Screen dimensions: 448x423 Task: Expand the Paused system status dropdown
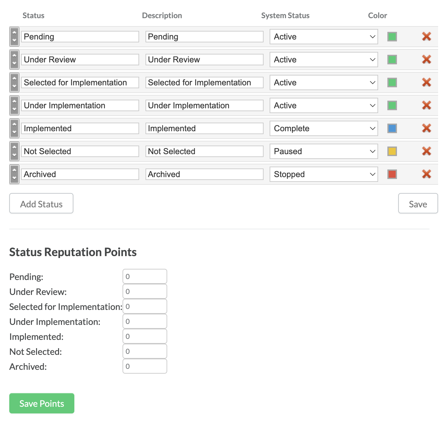pyautogui.click(x=324, y=151)
